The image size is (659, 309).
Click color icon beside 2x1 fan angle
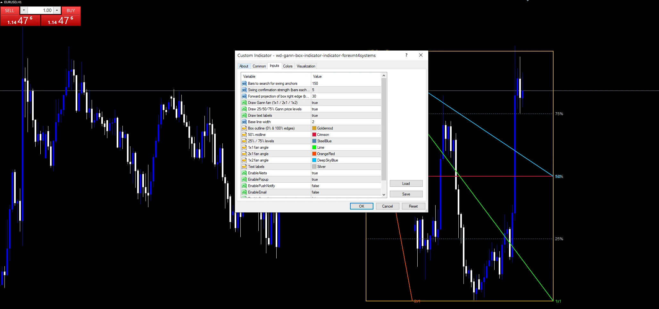[244, 154]
